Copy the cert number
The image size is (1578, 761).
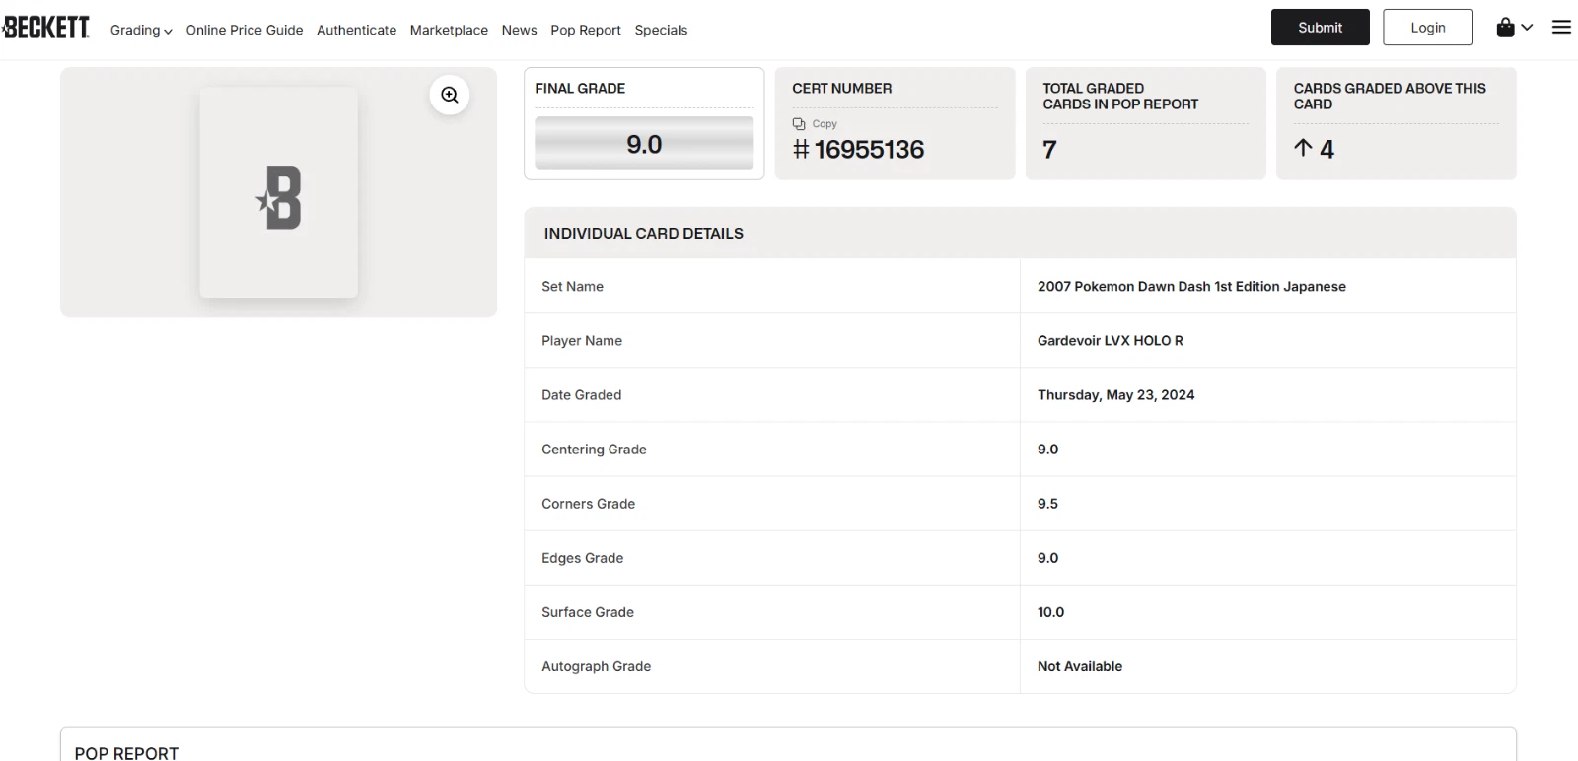tap(815, 124)
